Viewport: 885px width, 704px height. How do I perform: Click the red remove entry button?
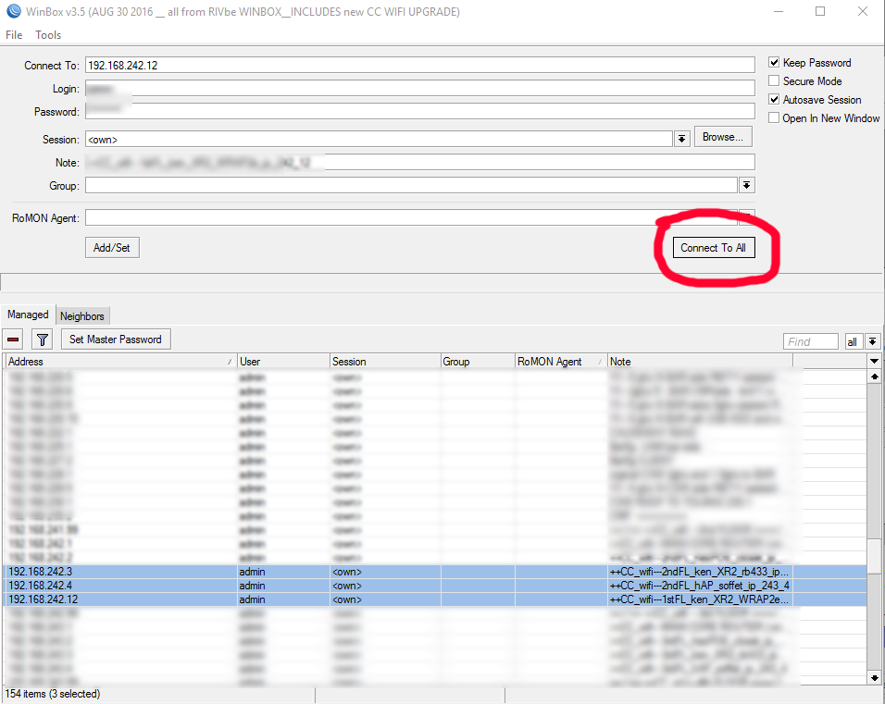(13, 340)
